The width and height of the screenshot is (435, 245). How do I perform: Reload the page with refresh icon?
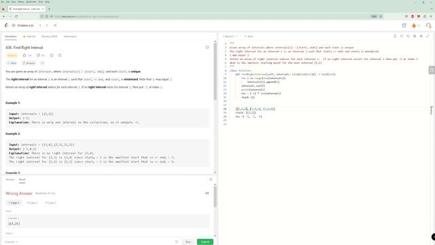point(16,16)
